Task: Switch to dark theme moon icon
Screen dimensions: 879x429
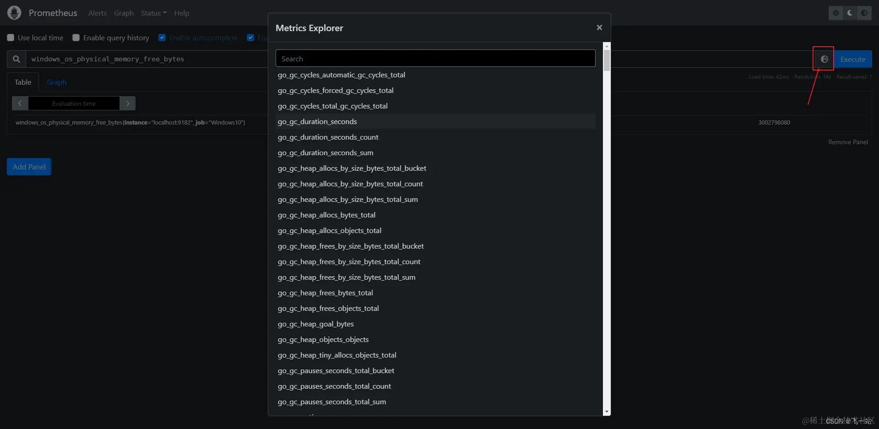Action: [x=850, y=13]
